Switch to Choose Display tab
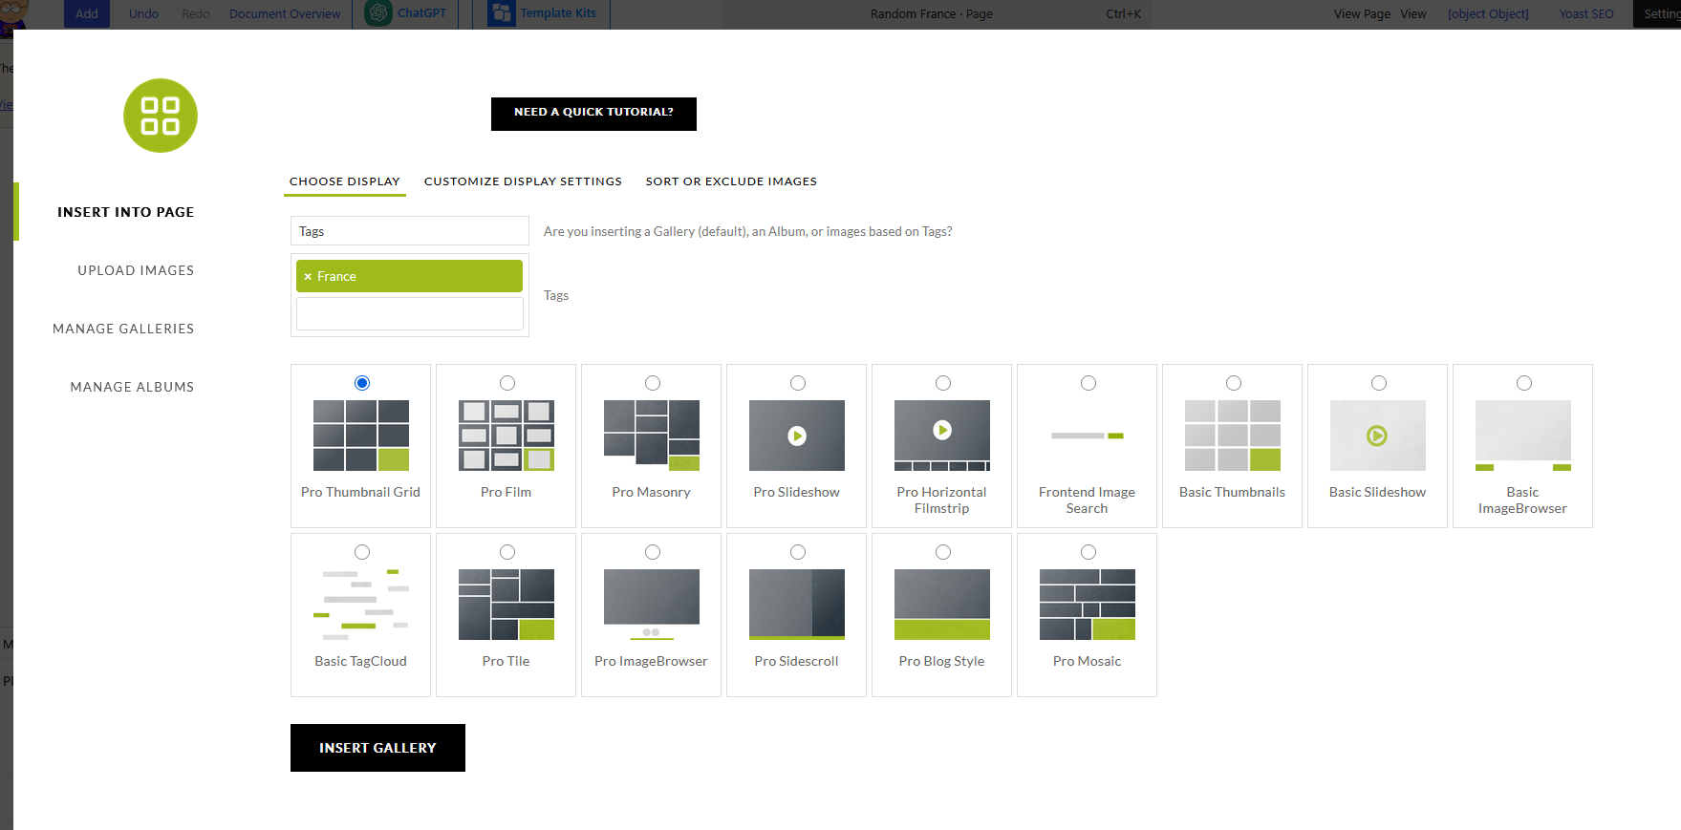This screenshot has width=1681, height=830. point(345,181)
